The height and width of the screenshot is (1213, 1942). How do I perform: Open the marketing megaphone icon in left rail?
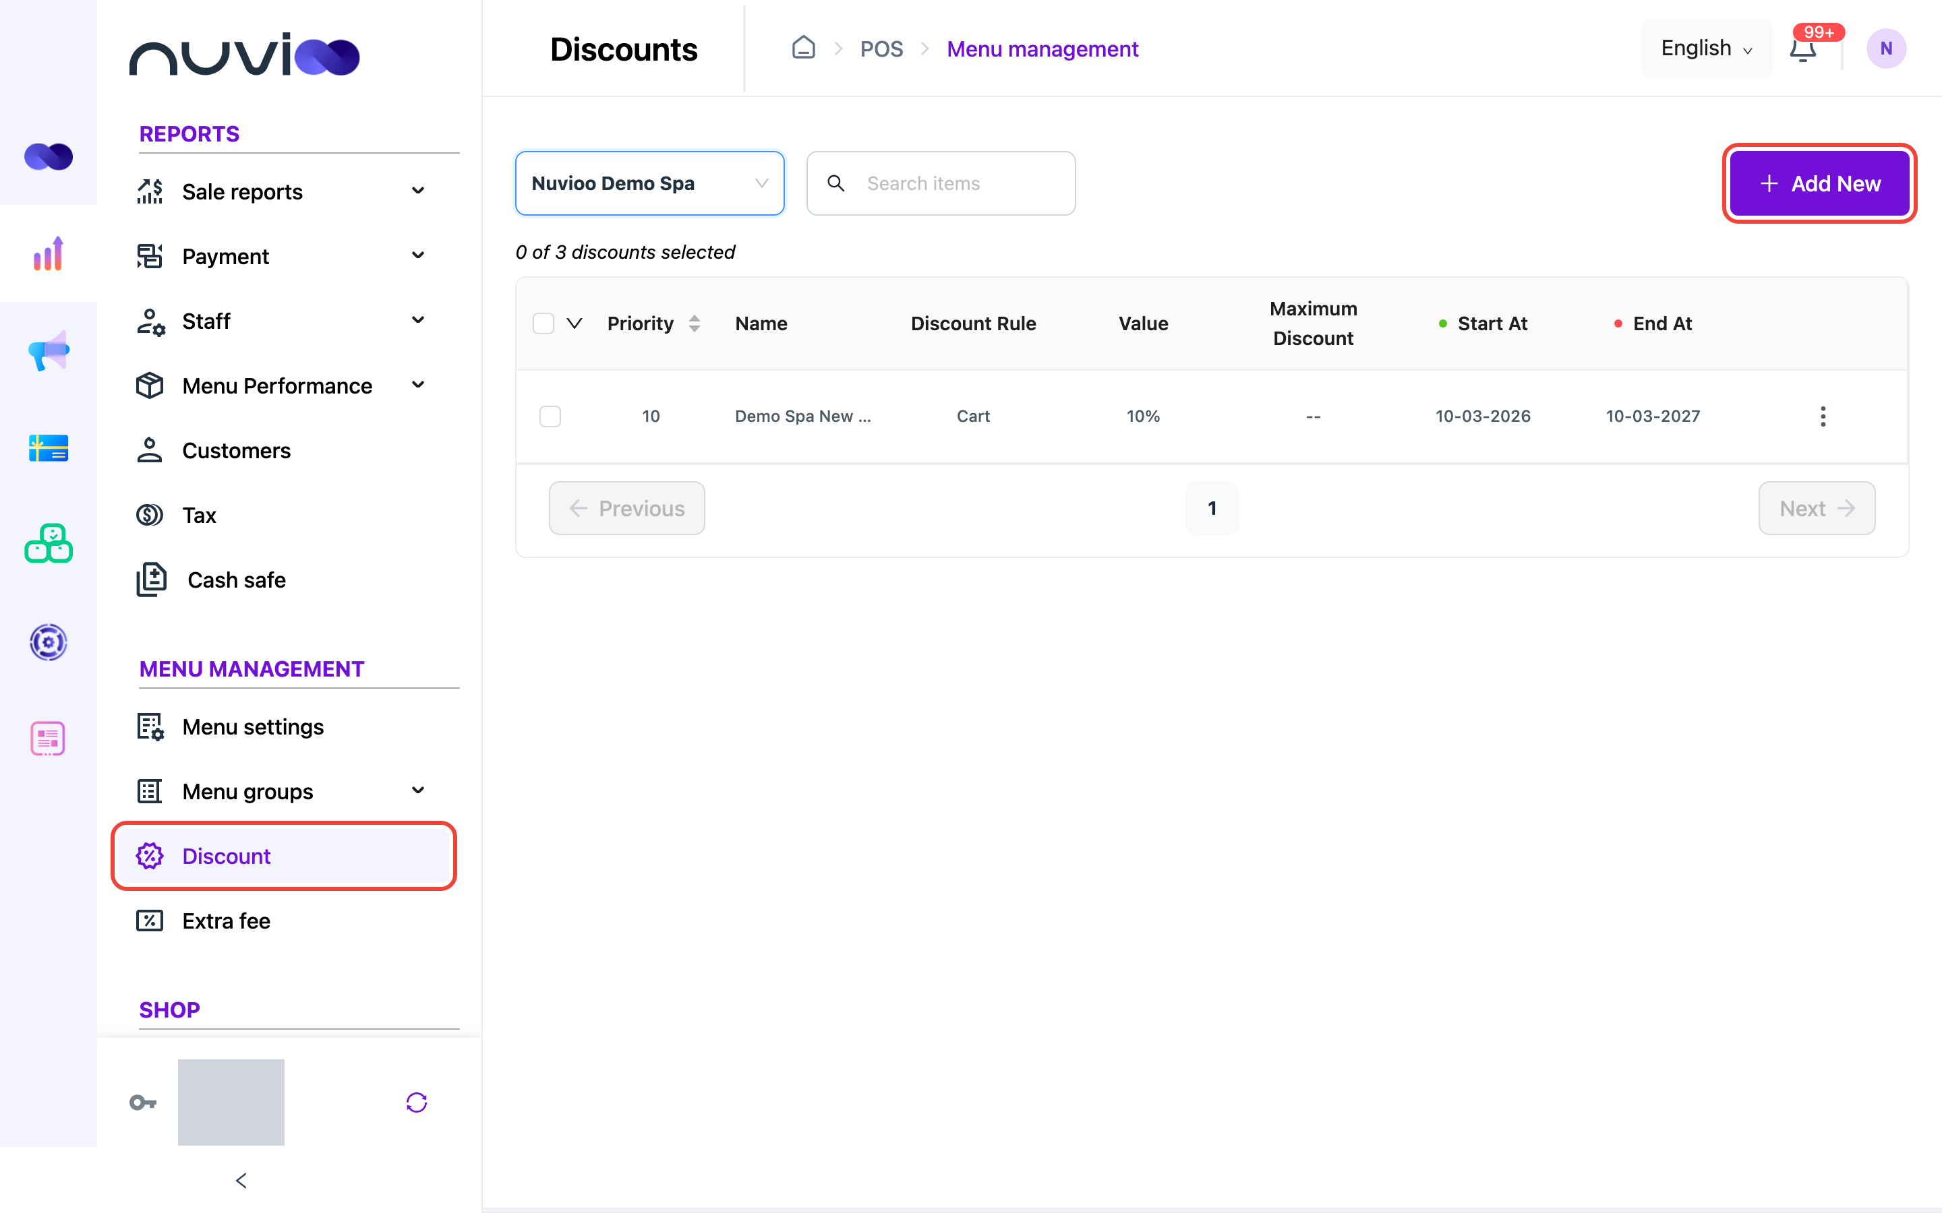[x=48, y=350]
